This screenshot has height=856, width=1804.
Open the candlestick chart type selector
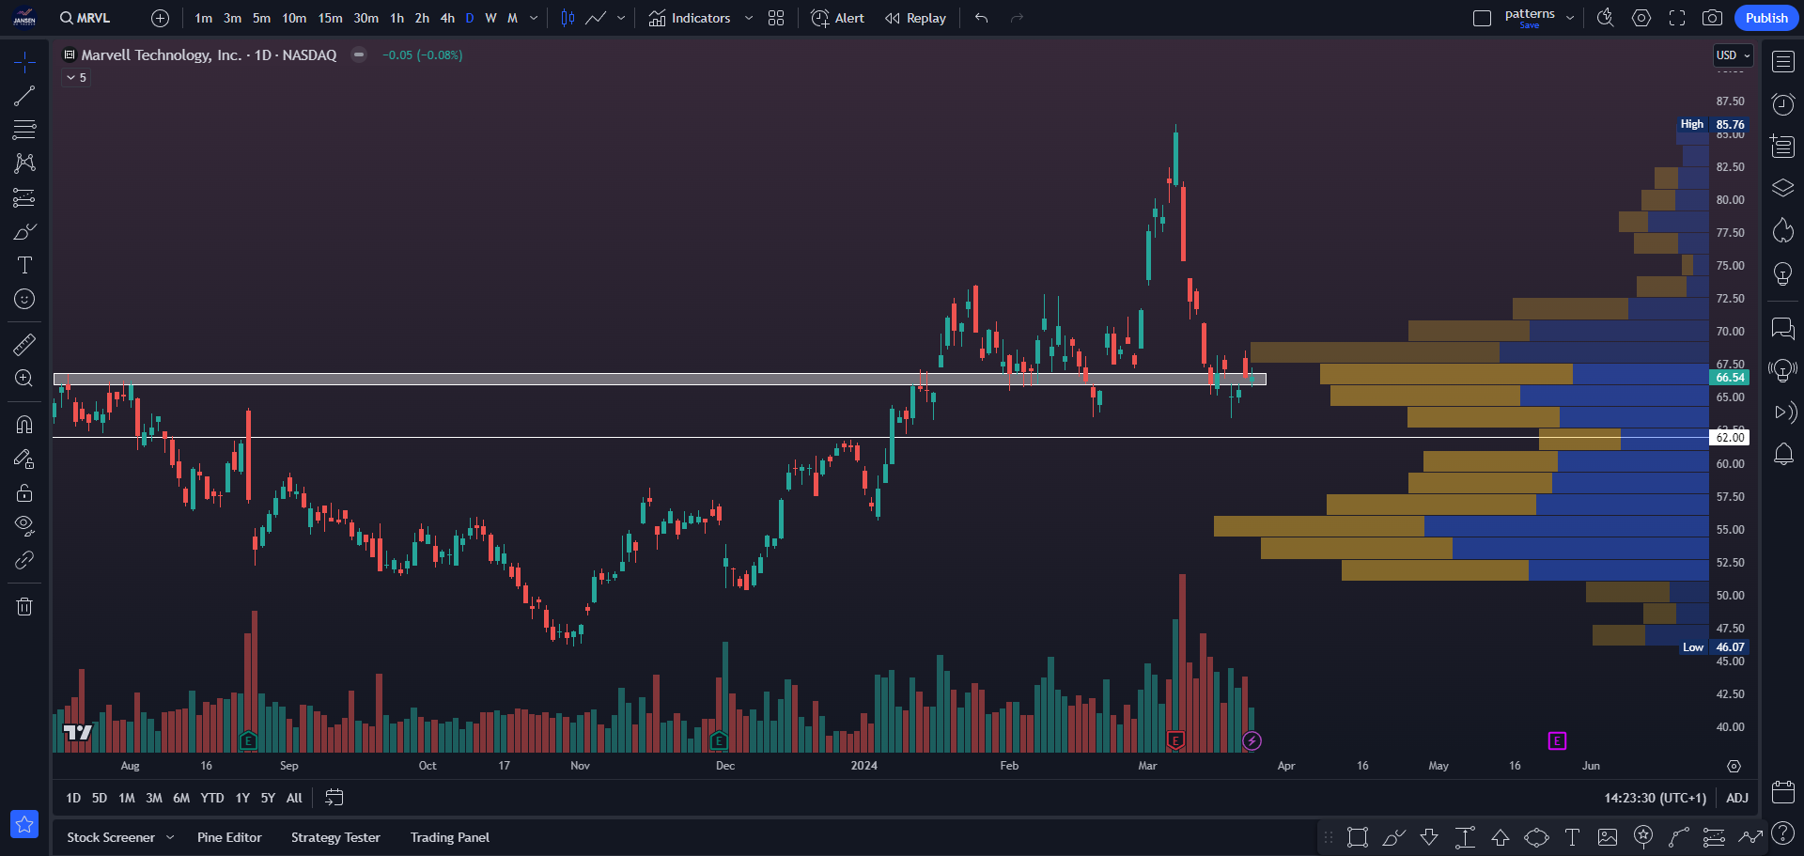tap(568, 18)
